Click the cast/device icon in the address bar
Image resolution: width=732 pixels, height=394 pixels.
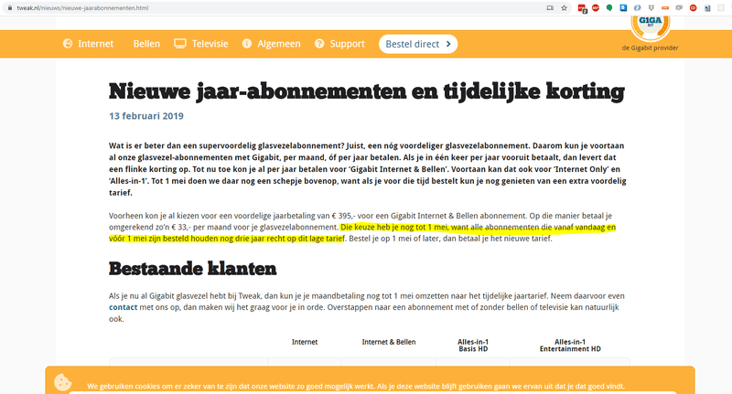tap(550, 8)
